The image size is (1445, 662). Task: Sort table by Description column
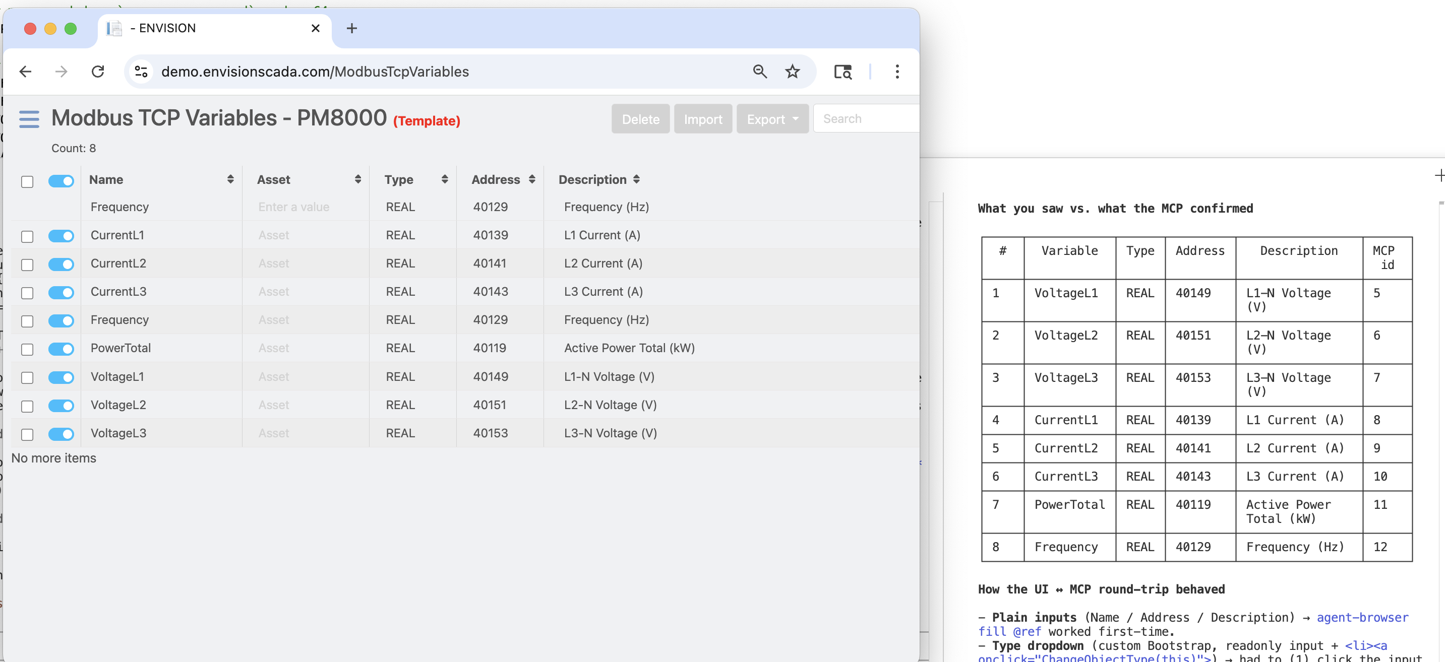click(x=636, y=179)
